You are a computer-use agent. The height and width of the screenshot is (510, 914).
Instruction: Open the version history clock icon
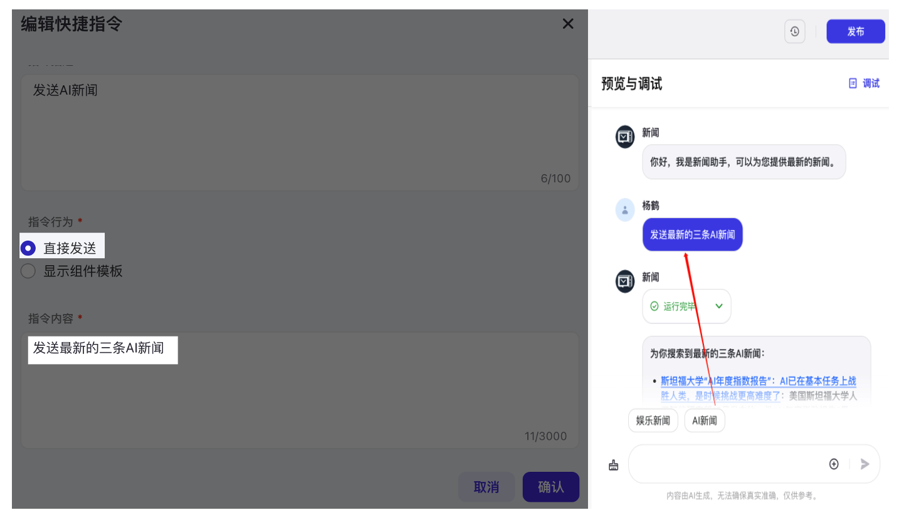(x=794, y=31)
